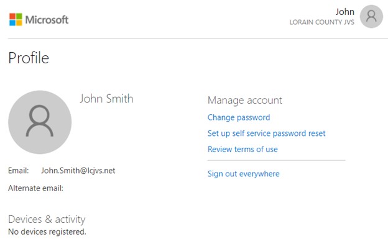This screenshot has height=252, width=388.
Task: Click the divider line above Sign out everywhere
Action: pyautogui.click(x=276, y=161)
